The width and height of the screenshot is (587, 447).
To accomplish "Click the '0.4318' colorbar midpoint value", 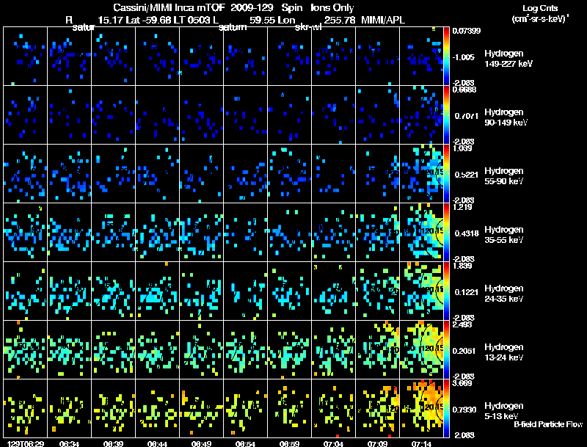I will tap(466, 233).
